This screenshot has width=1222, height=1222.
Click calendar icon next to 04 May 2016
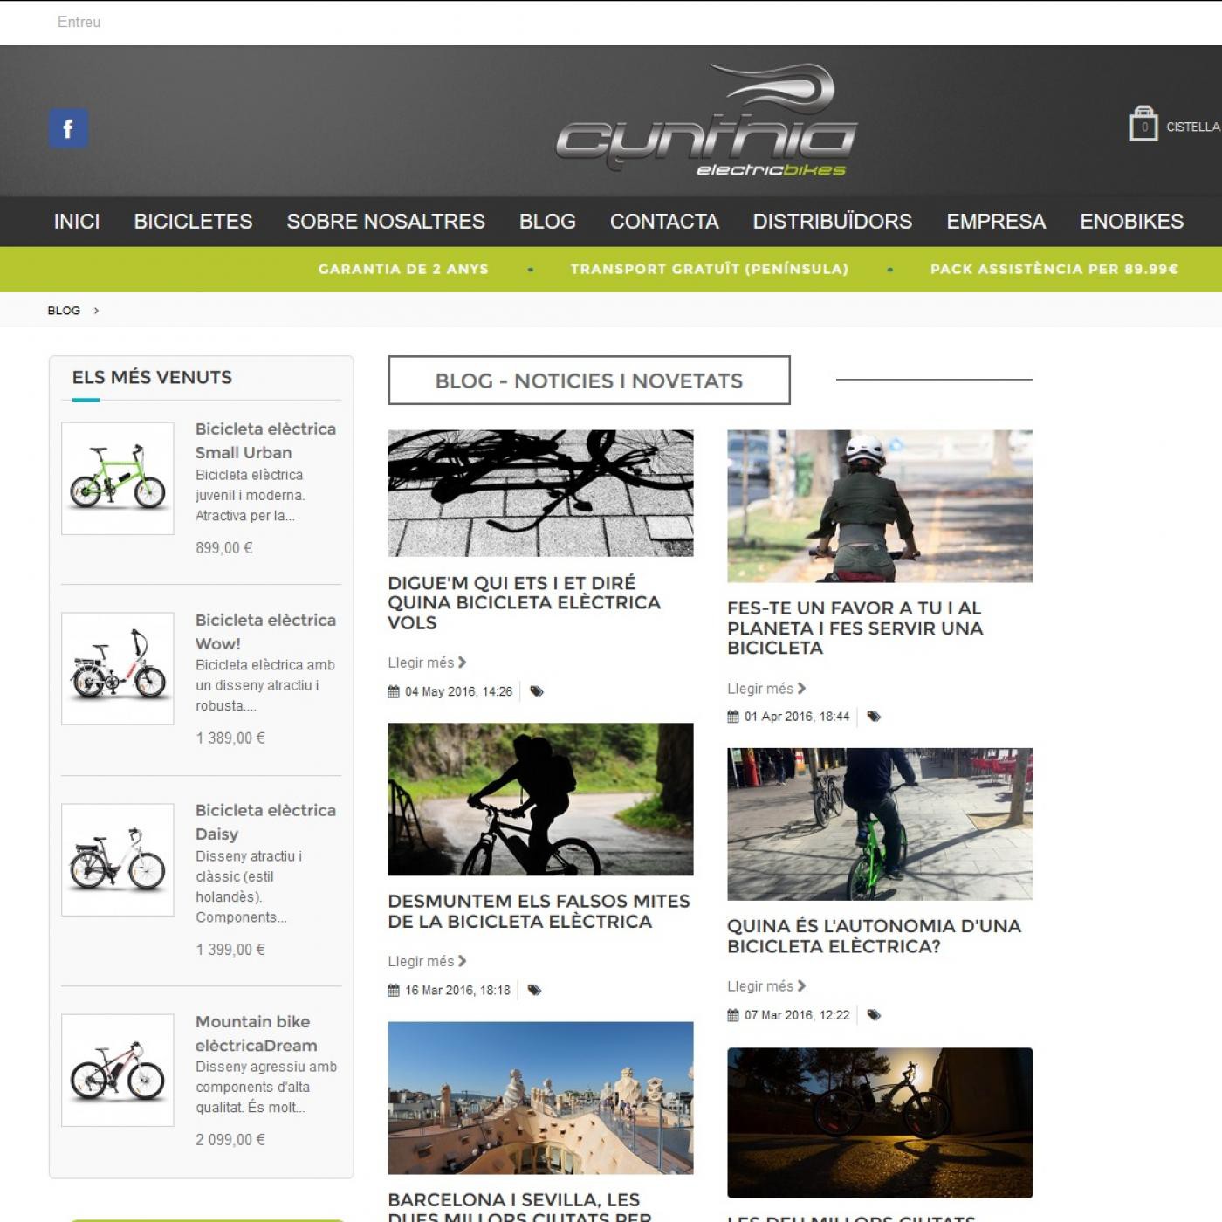click(x=394, y=691)
